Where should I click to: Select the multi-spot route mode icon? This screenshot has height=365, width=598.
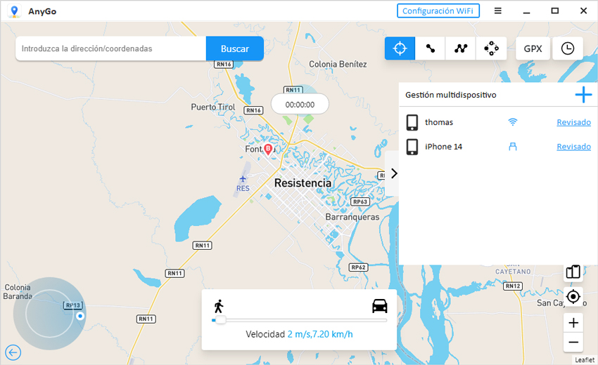(x=461, y=48)
